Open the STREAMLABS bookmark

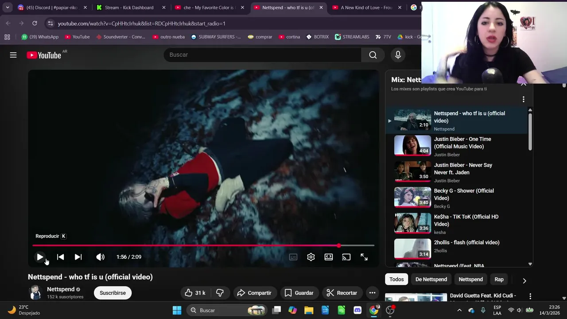352,37
